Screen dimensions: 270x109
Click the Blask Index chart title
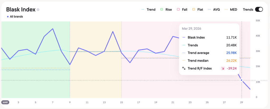pyautogui.click(x=21, y=10)
